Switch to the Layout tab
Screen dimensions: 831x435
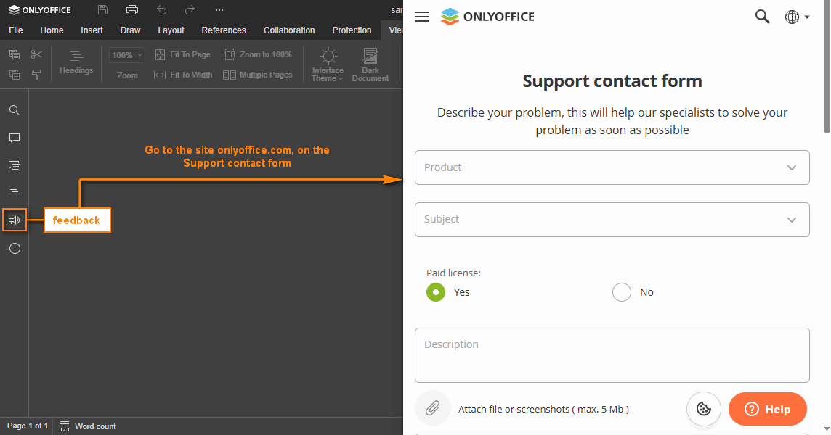tap(171, 30)
